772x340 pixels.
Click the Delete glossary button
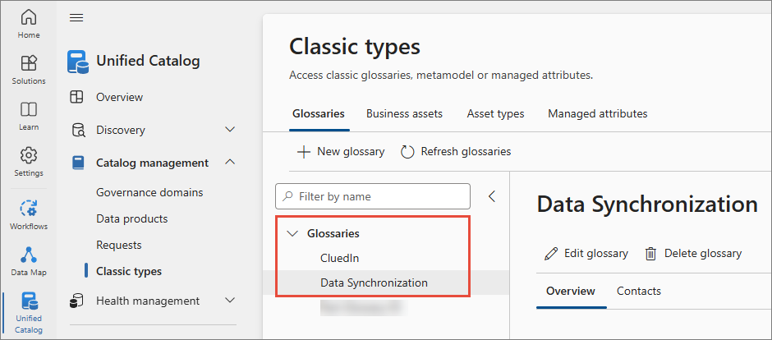[692, 254]
